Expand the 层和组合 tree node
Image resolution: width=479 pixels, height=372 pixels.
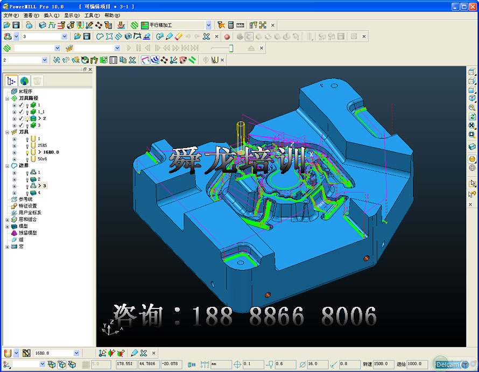click(x=8, y=220)
